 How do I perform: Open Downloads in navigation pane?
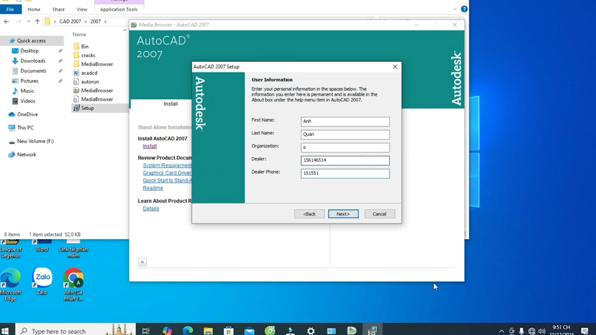click(x=33, y=61)
